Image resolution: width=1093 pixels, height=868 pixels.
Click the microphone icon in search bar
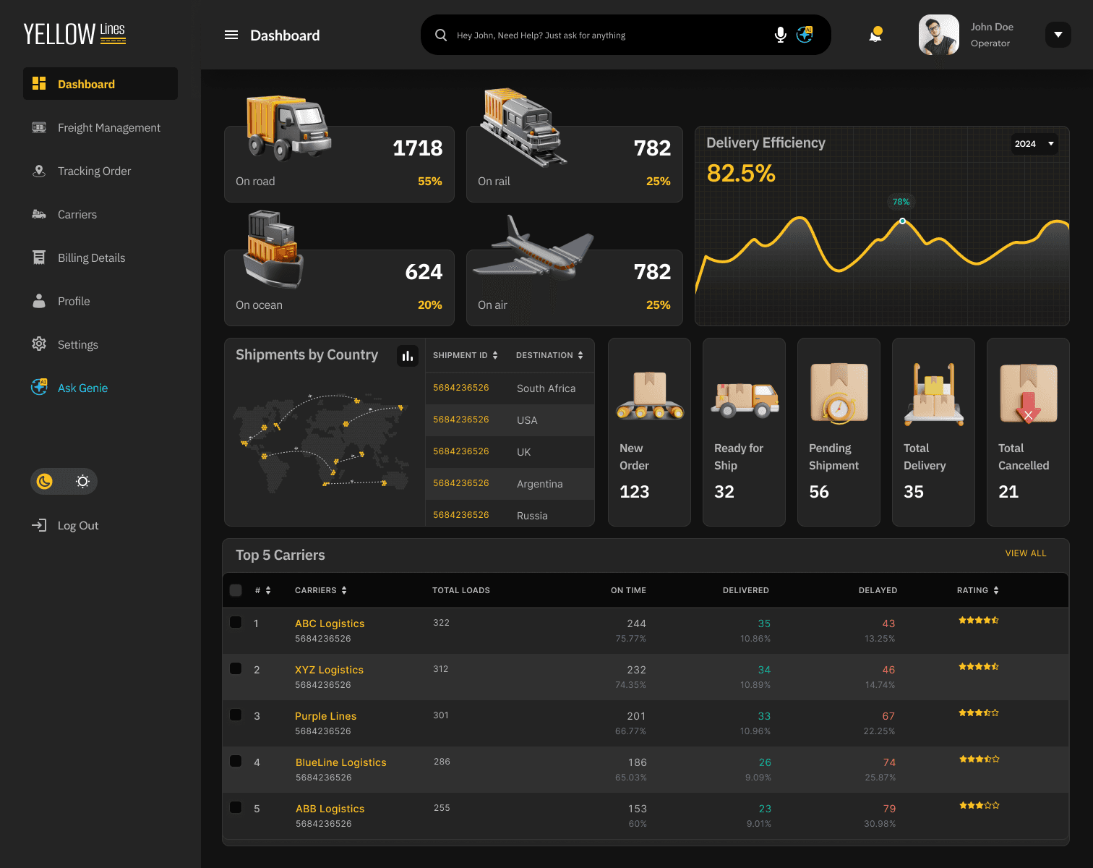pyautogui.click(x=780, y=35)
